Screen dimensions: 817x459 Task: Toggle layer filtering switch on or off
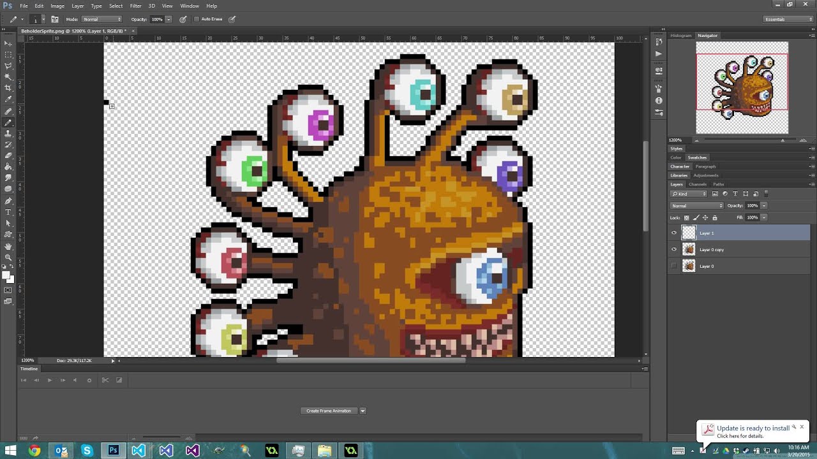[766, 194]
